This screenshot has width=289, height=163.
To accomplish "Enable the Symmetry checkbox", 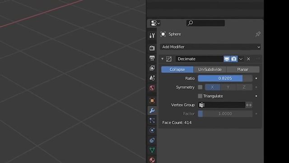I will click(200, 87).
